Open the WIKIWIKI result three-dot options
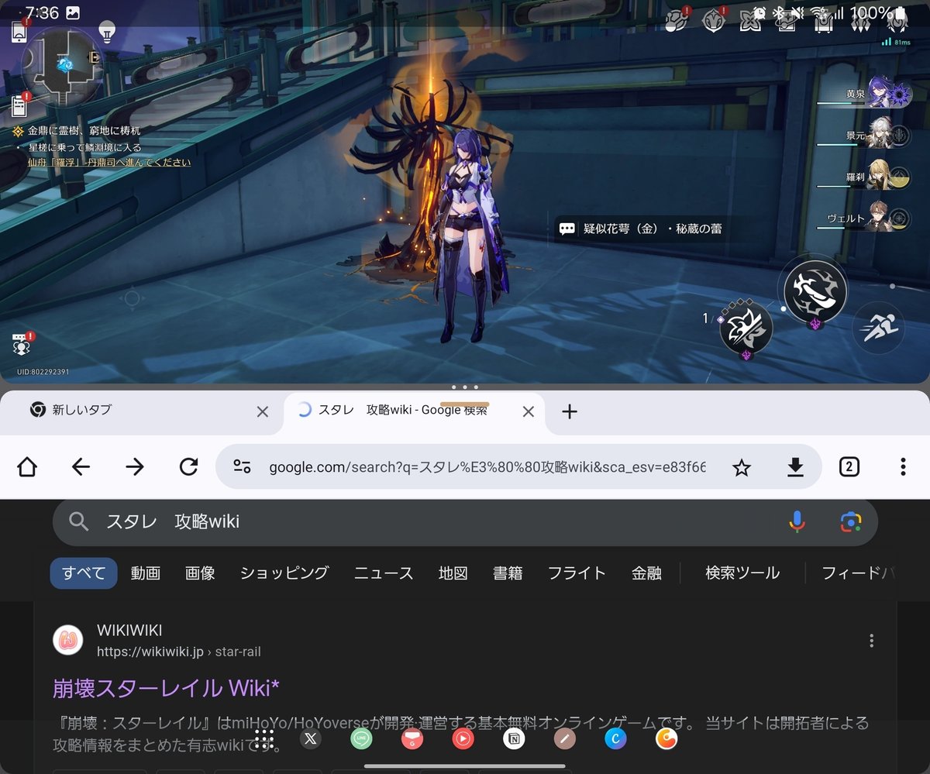This screenshot has width=930, height=774. [x=872, y=640]
